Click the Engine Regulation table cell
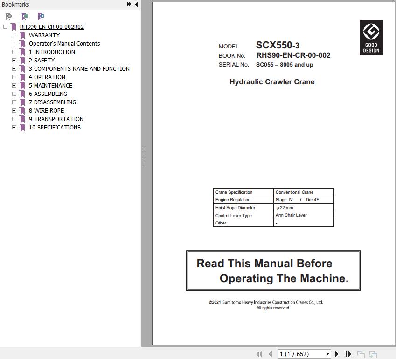396x359 pixels. (243, 200)
